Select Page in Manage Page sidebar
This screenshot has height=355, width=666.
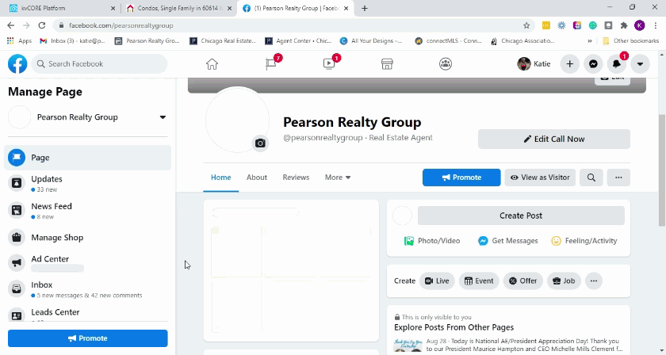(87, 158)
